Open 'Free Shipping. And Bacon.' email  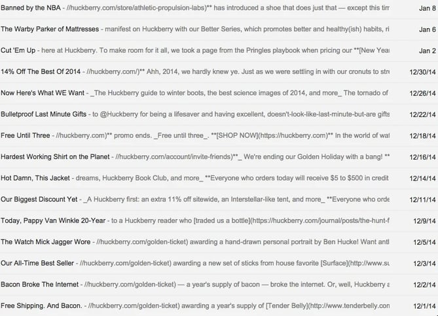pyautogui.click(x=42, y=306)
